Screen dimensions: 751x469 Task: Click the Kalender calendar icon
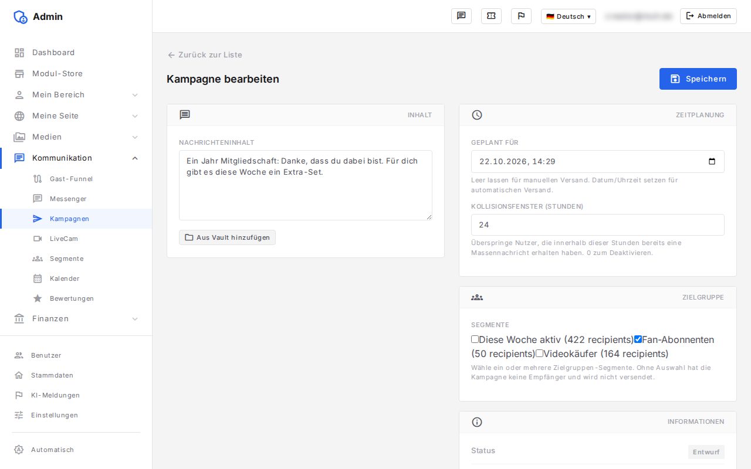38,278
